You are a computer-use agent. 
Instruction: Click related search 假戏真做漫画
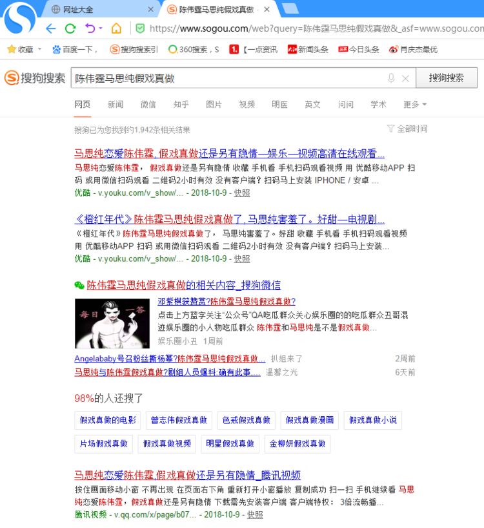(309, 420)
